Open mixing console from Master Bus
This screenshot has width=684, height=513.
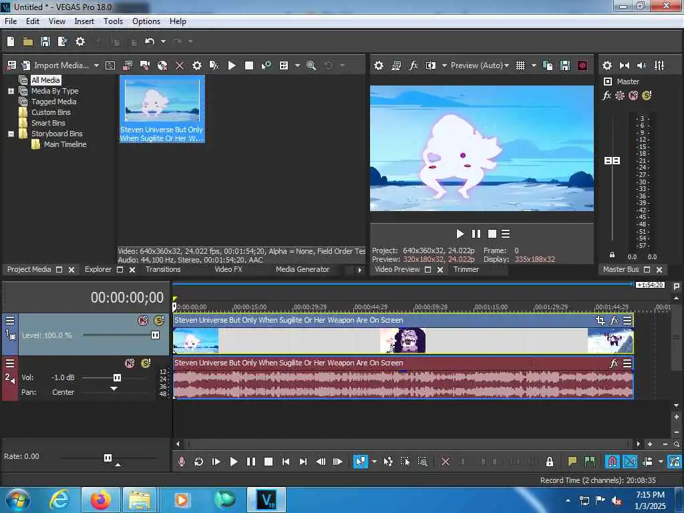pos(659,65)
